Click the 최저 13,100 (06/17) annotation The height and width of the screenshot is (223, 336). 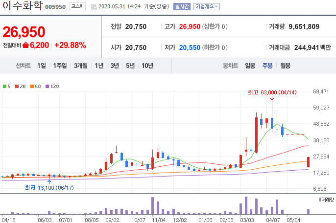click(49, 188)
